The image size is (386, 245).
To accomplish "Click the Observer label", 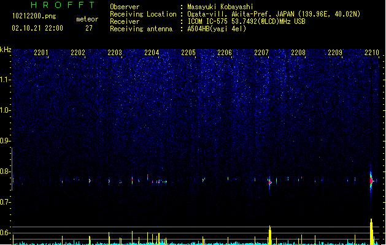I will pos(125,7).
